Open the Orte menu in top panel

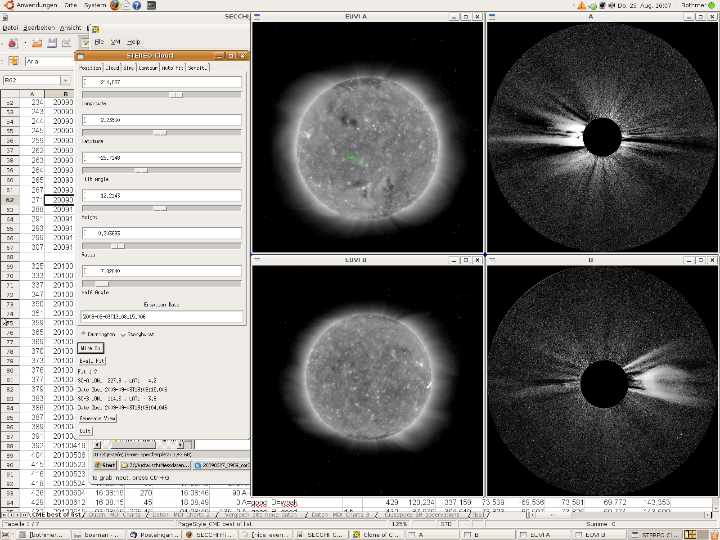point(71,5)
